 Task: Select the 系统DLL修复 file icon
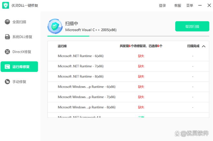(x=7, y=37)
